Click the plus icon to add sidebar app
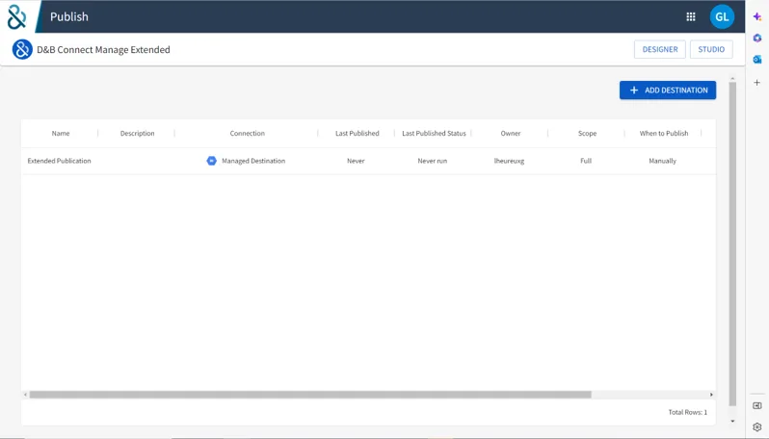 pos(757,83)
